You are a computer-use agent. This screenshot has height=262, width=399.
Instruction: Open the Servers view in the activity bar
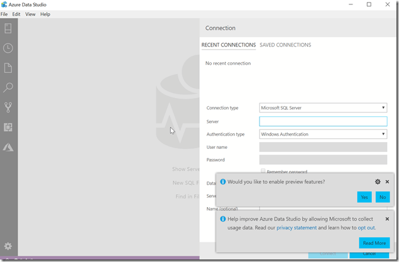coord(8,28)
